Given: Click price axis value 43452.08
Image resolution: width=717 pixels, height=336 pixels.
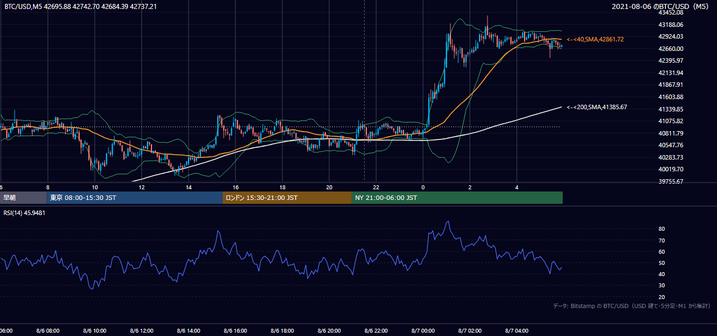Looking at the screenshot, I should 672,12.
